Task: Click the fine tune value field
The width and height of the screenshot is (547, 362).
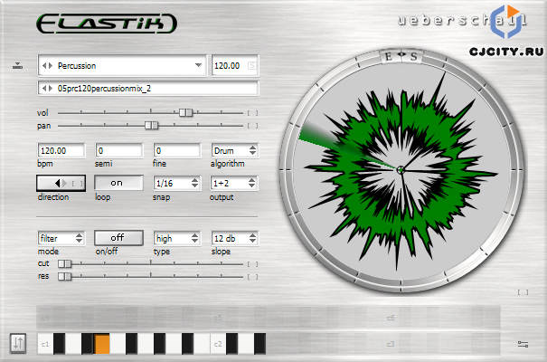Action: tap(177, 151)
